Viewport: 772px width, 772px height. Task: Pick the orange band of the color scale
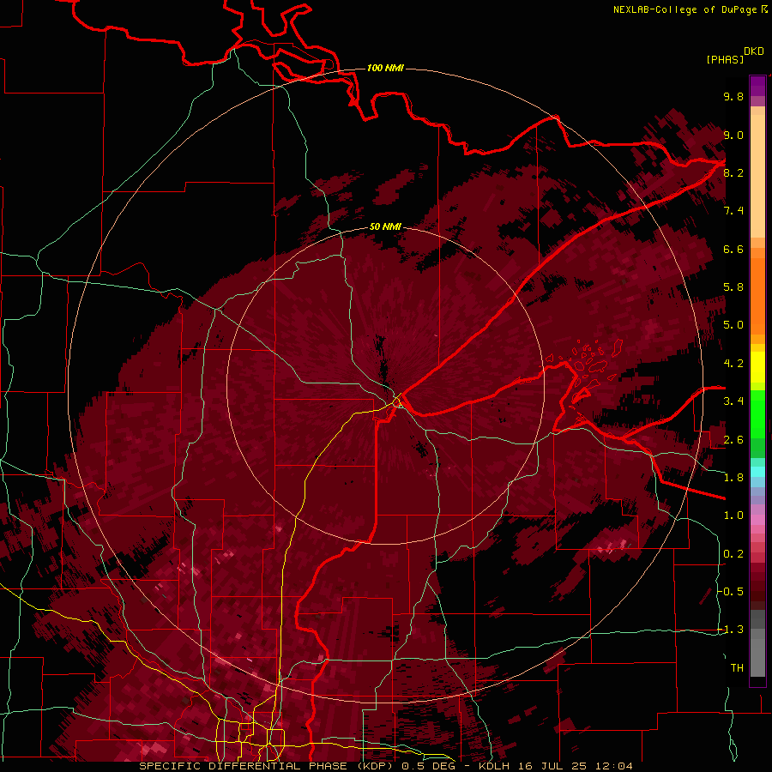click(757, 297)
